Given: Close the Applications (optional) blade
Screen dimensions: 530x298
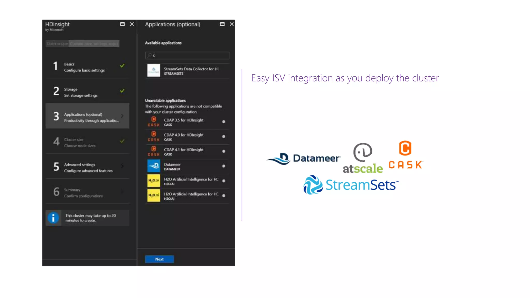Looking at the screenshot, I should (x=232, y=24).
